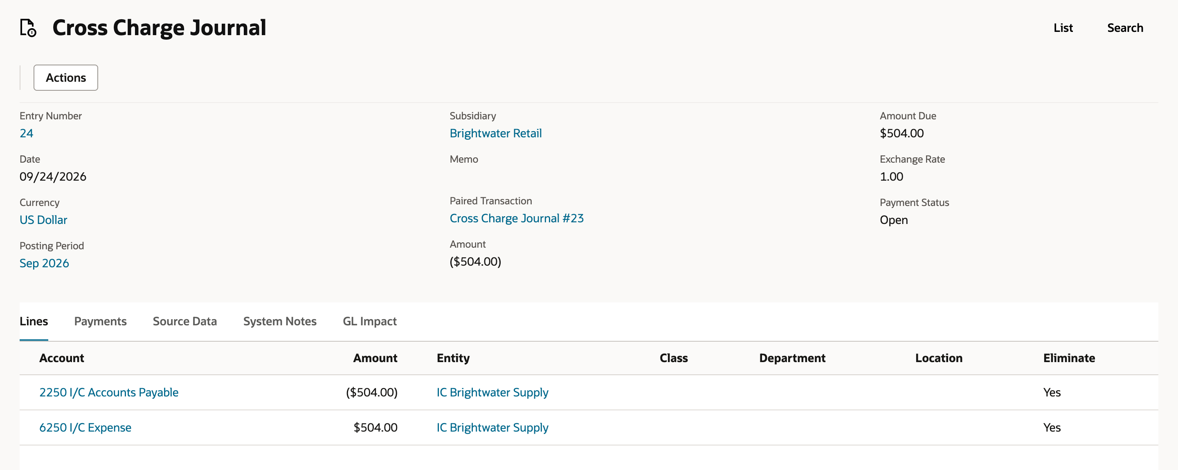Click the journal document icon beside the title

[28, 28]
